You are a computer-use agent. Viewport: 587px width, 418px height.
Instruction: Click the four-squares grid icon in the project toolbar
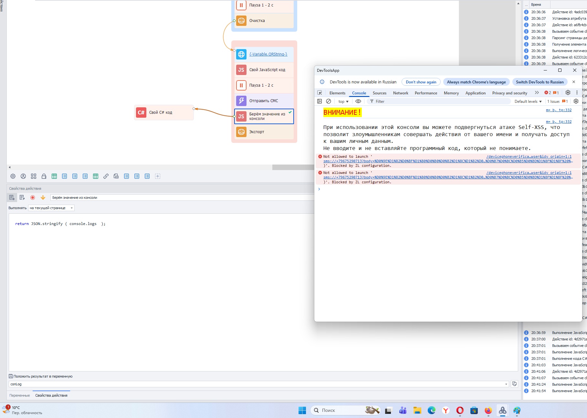pos(34,176)
